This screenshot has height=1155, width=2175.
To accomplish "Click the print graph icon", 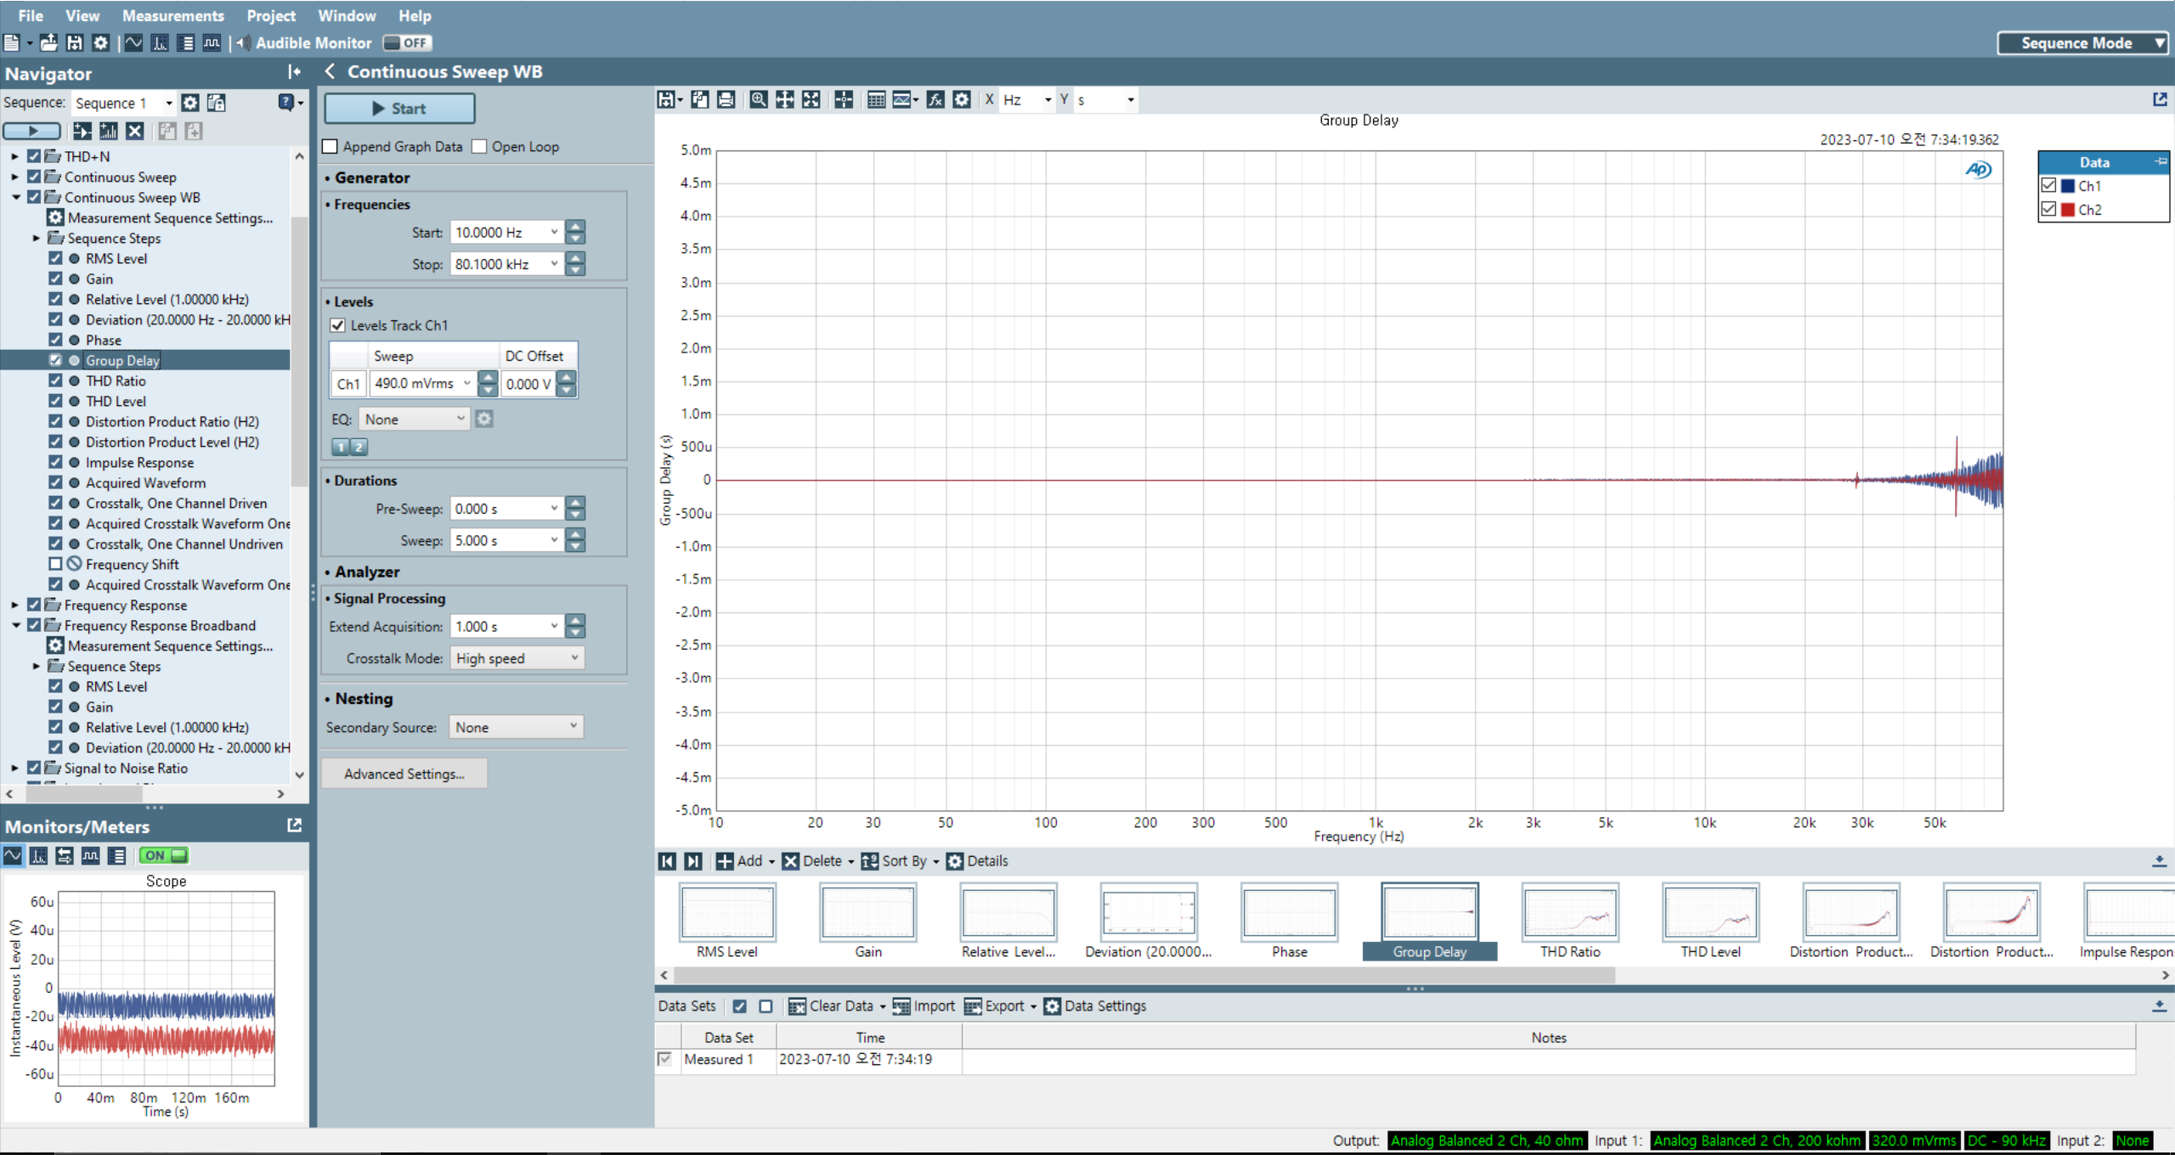I will point(726,100).
